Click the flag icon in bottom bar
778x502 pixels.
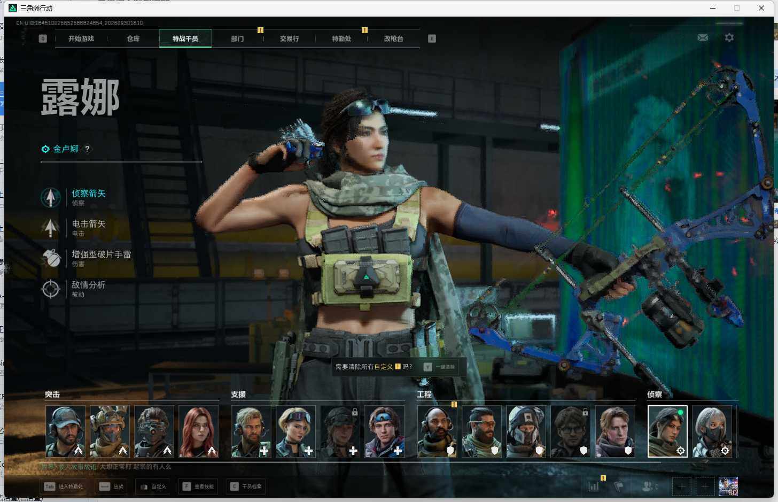tap(619, 486)
